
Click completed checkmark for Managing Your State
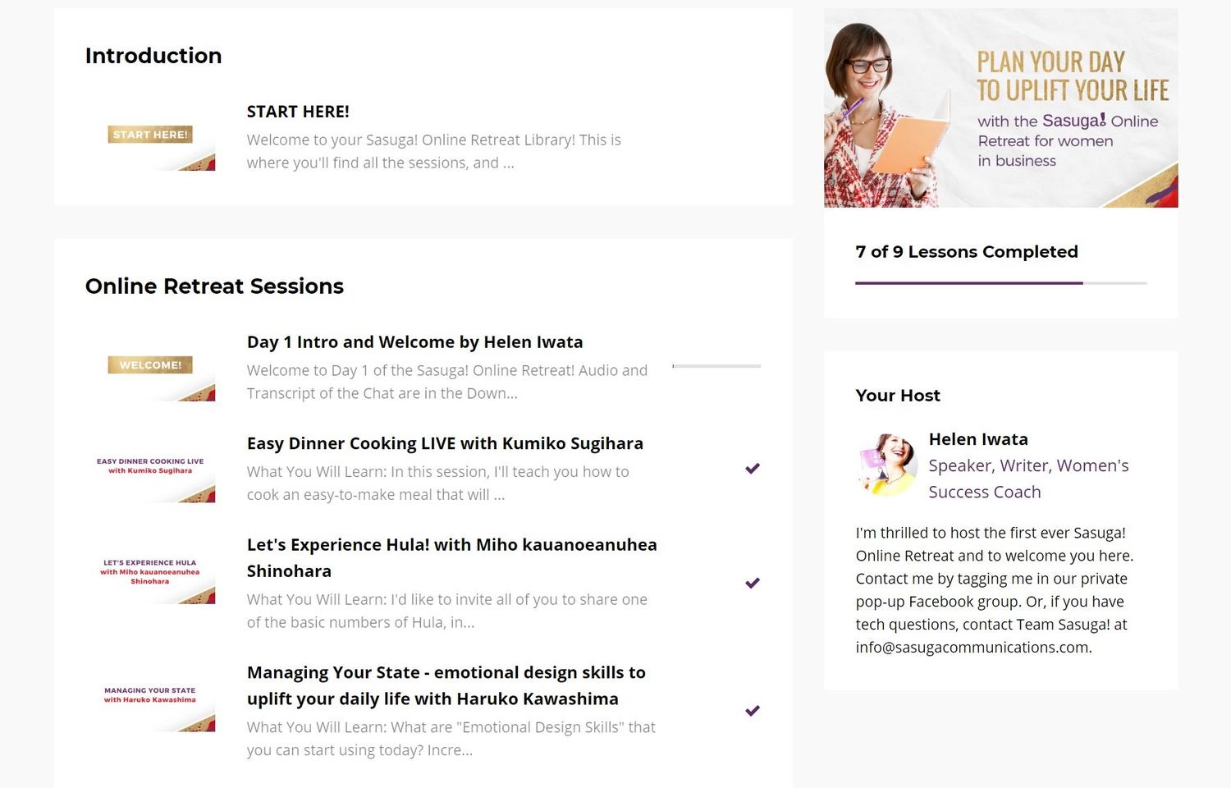tap(753, 711)
